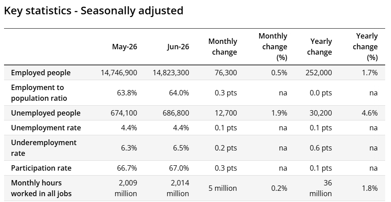Click the 14,823,300 employed people value
Screen dimensions: 391x202
point(171,73)
